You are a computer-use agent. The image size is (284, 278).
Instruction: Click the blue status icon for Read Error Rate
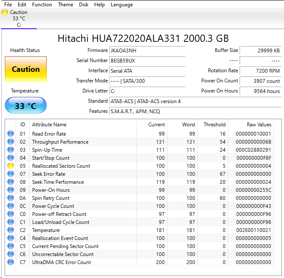click(11, 134)
